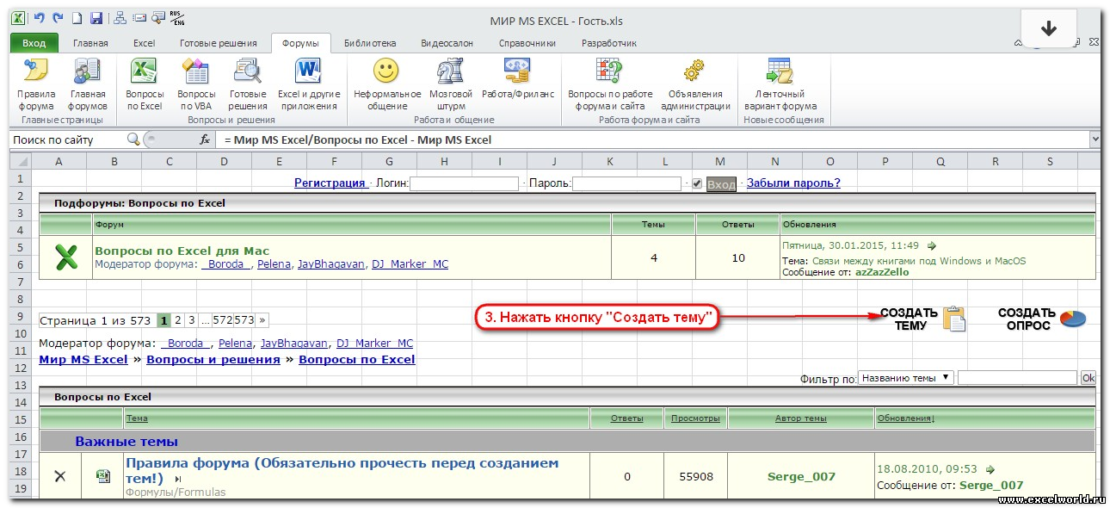The image size is (1110, 508).
Task: Click the Пароль input field
Action: 627,183
